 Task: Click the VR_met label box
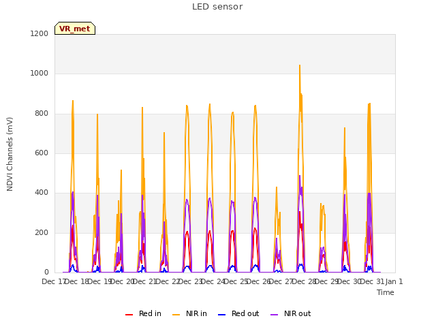click(x=75, y=29)
